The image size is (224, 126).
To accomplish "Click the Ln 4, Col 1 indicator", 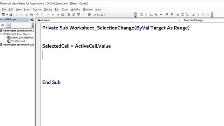I will (99, 15).
